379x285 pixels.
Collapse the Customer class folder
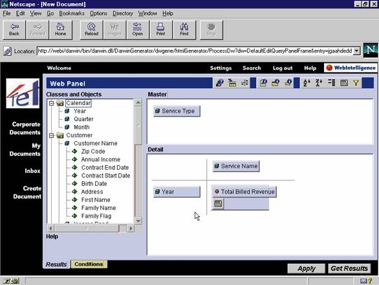pyautogui.click(x=51, y=135)
